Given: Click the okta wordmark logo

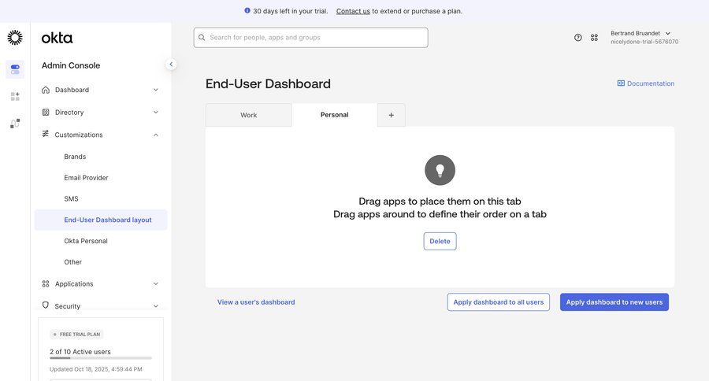Looking at the screenshot, I should tap(57, 38).
